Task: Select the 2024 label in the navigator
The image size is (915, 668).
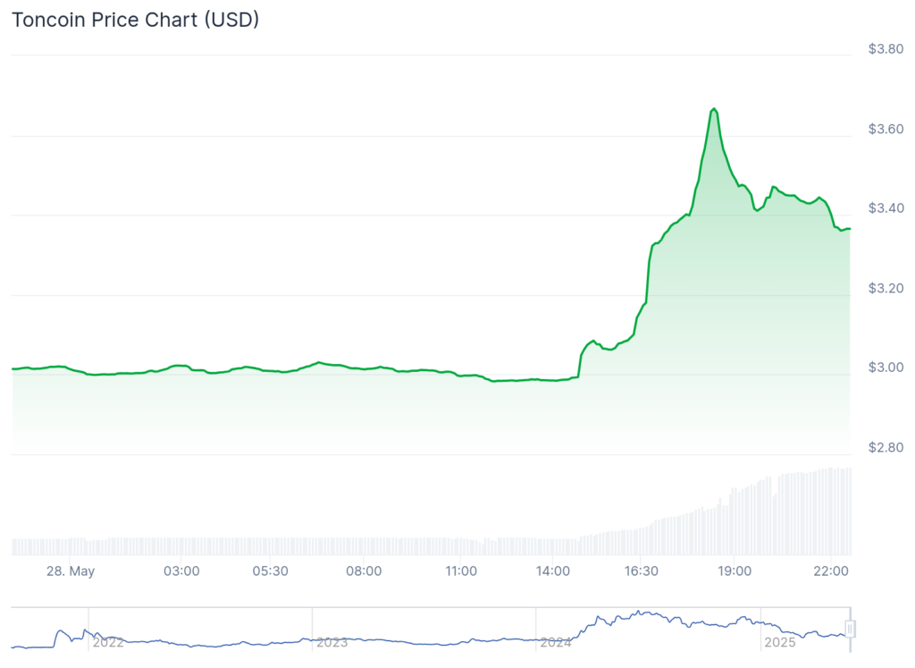Action: [x=558, y=642]
